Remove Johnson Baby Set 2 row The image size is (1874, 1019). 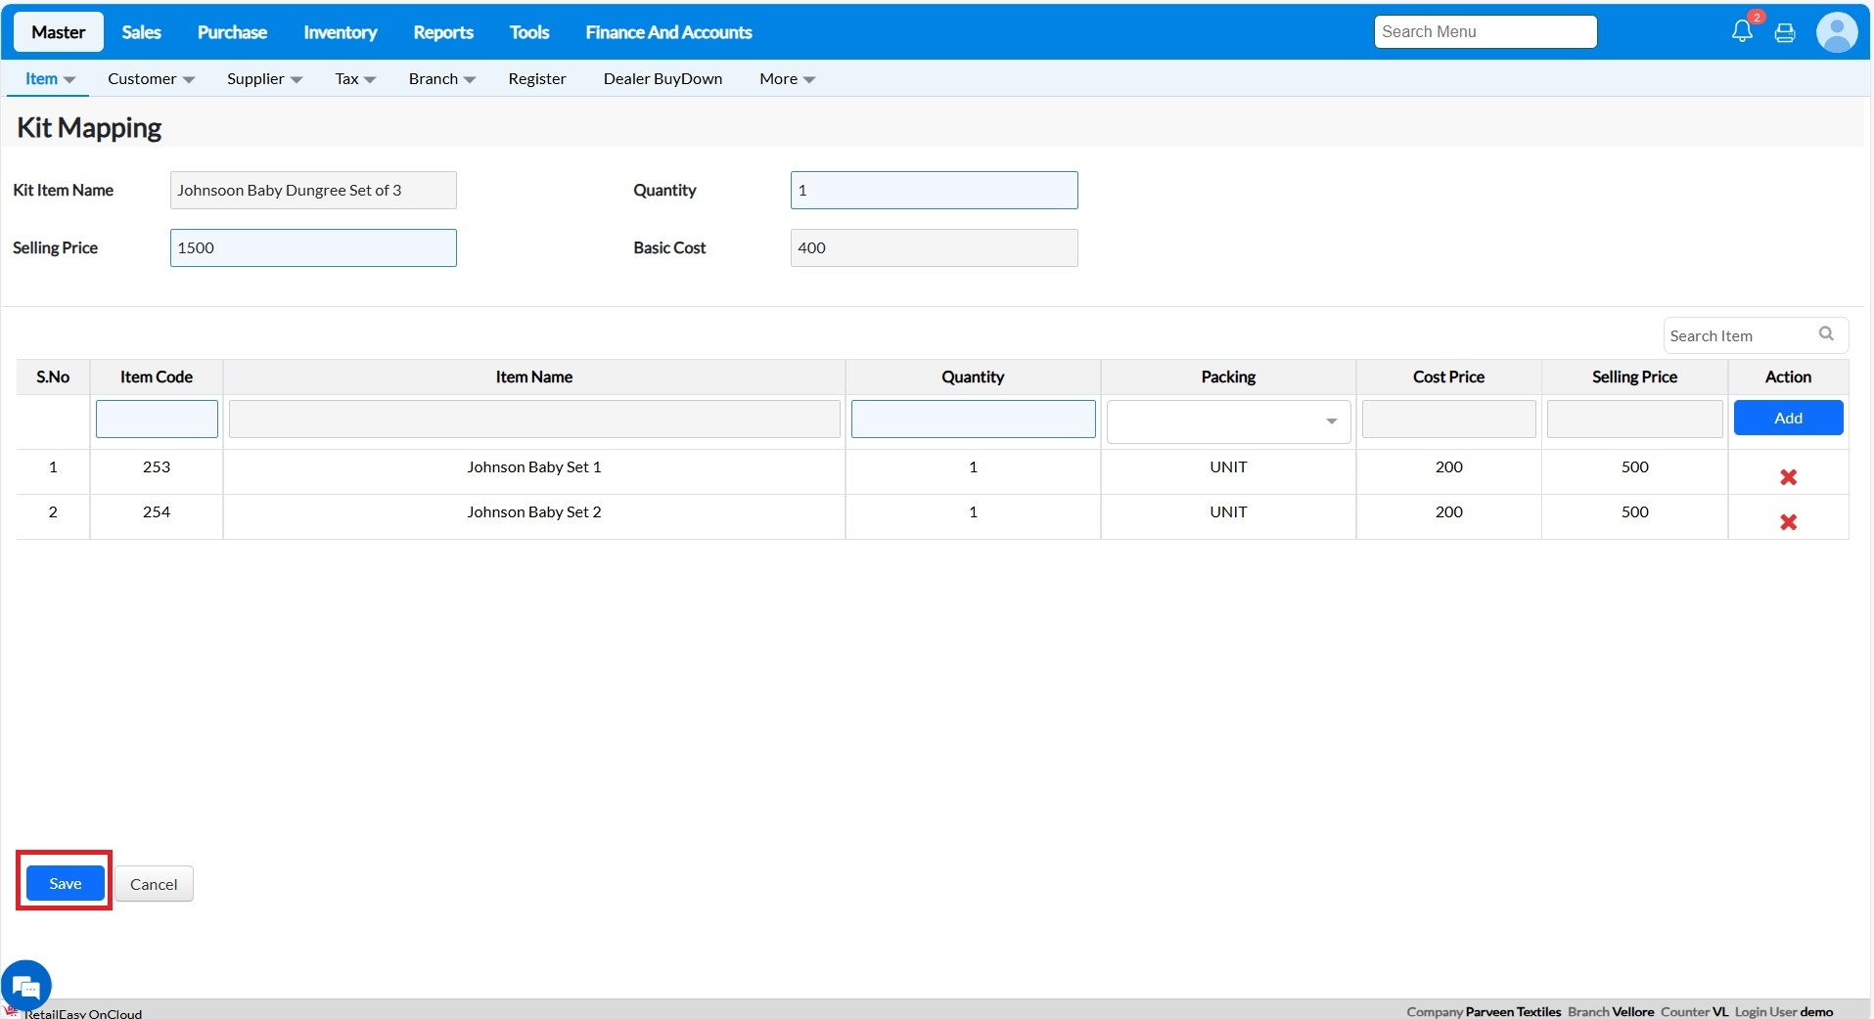pos(1788,522)
